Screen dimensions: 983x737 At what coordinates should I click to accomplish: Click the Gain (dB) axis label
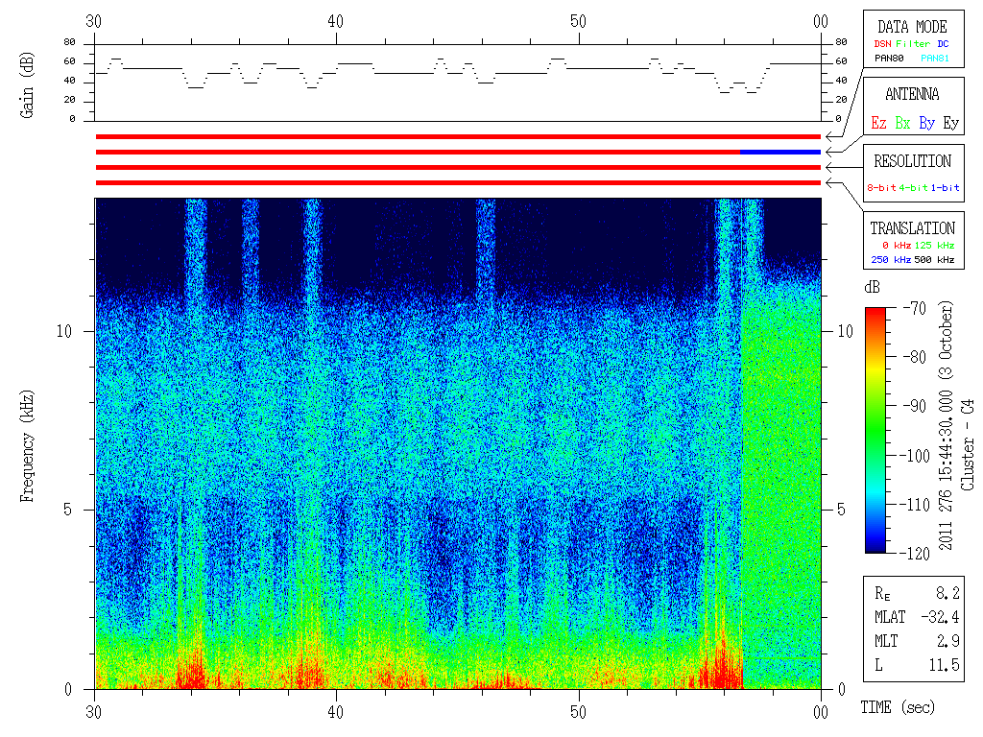coord(27,84)
